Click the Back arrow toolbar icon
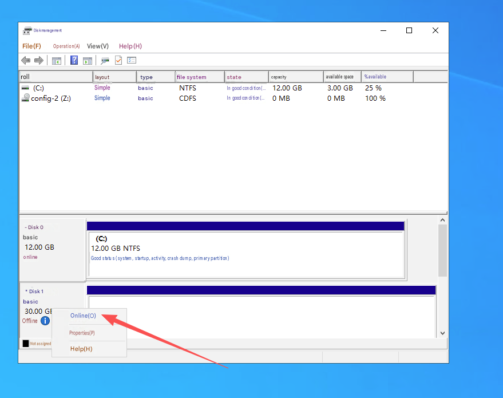503x398 pixels. 26,60
